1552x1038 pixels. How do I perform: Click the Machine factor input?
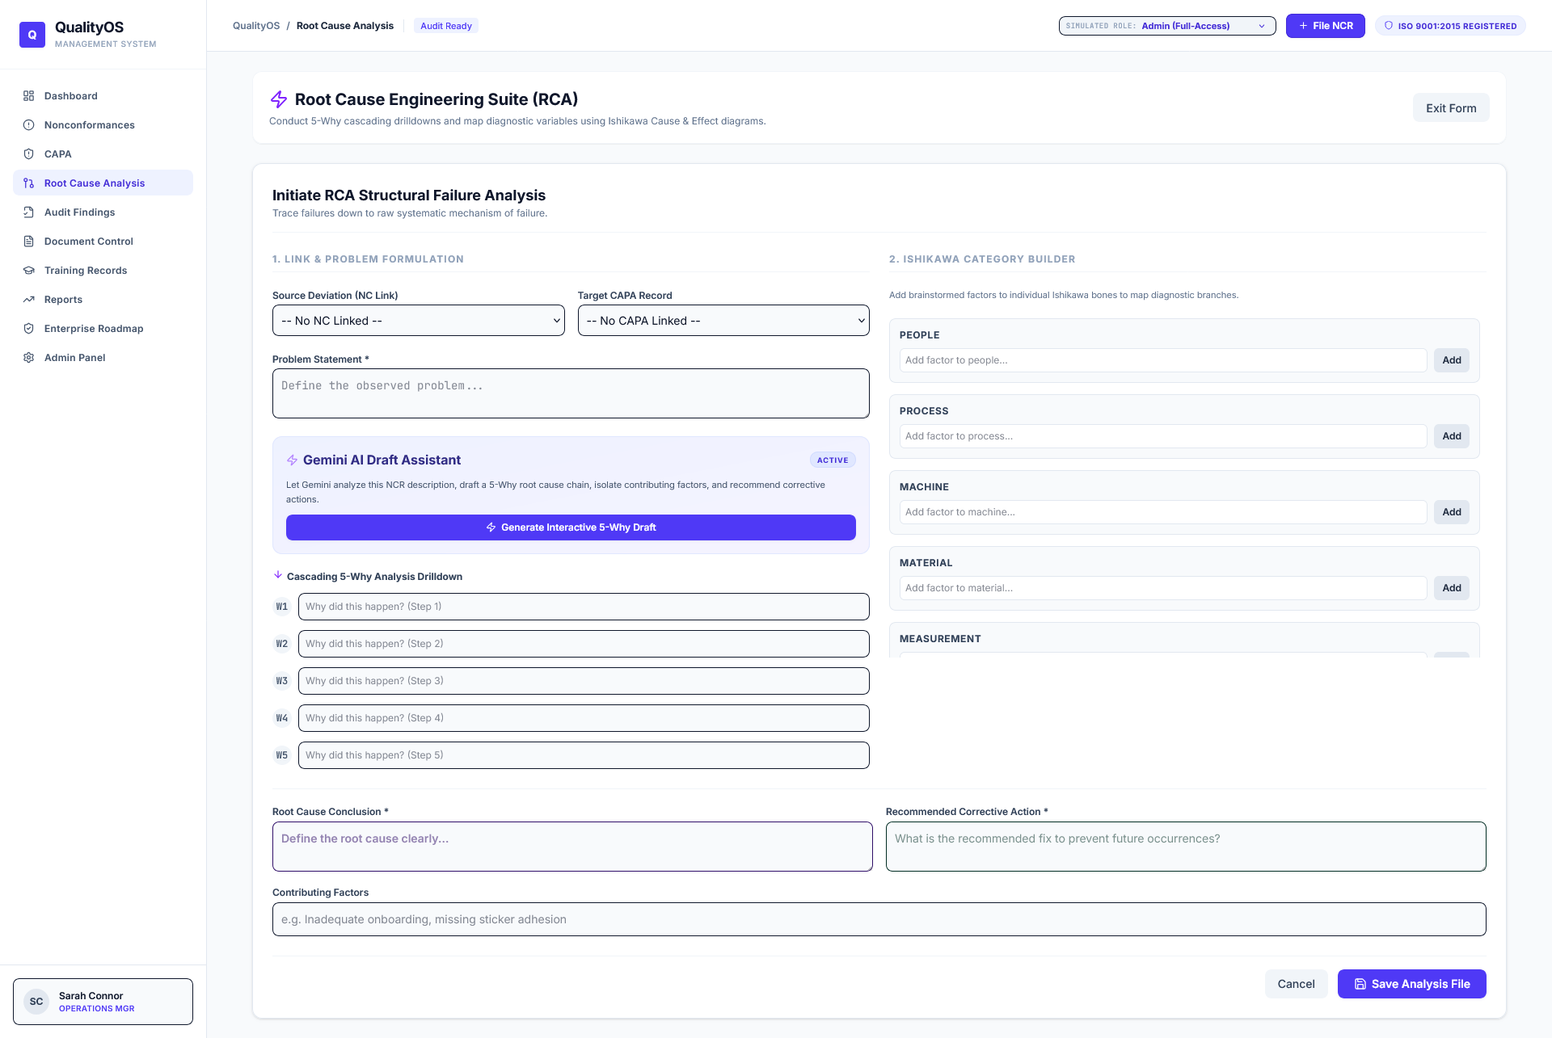pyautogui.click(x=1163, y=512)
